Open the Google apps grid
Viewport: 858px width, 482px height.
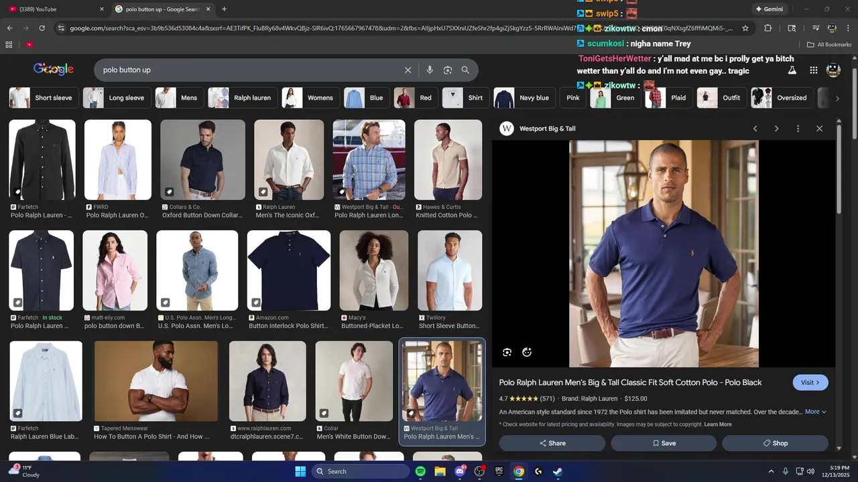(x=813, y=70)
